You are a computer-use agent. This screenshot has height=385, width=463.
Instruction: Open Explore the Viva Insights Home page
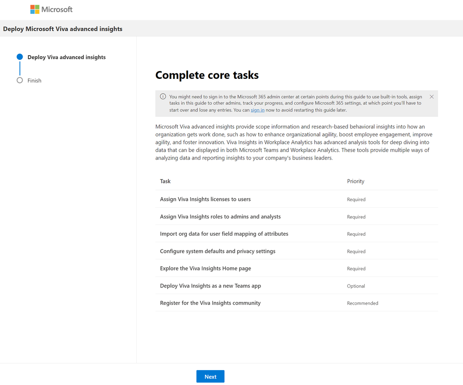[205, 268]
